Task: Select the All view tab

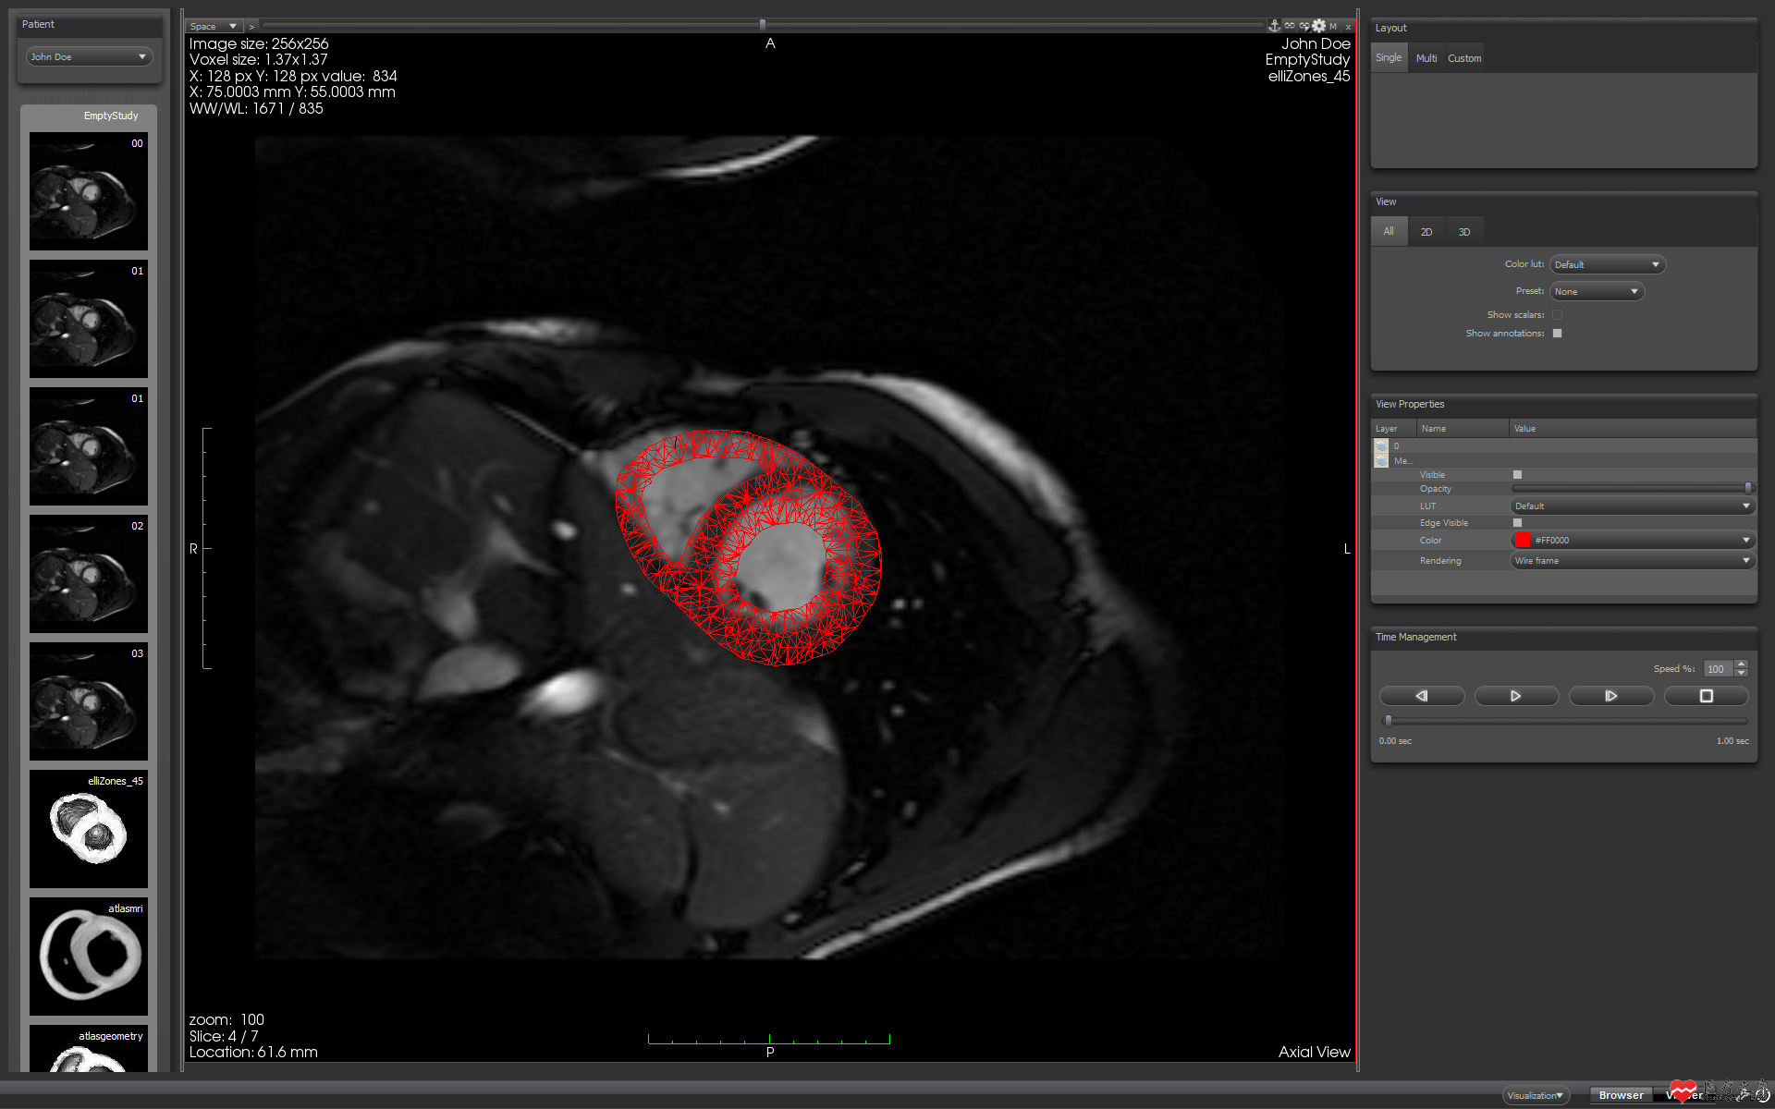Action: pyautogui.click(x=1389, y=231)
